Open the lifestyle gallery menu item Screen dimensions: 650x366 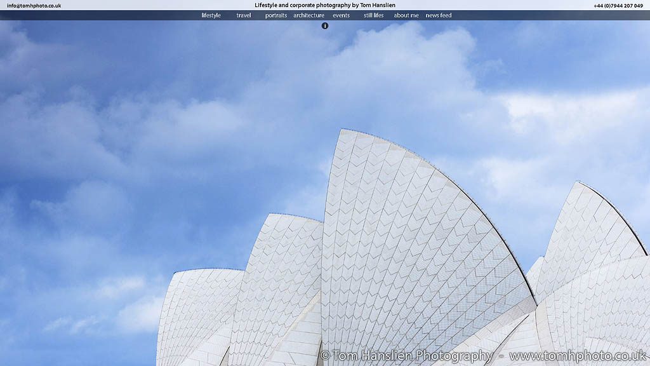point(211,15)
